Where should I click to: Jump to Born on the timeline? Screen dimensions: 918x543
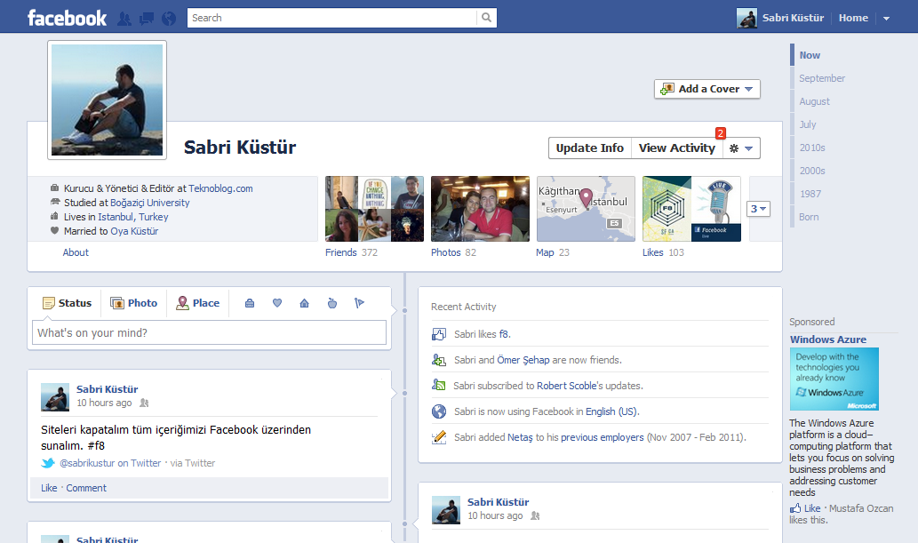(809, 218)
